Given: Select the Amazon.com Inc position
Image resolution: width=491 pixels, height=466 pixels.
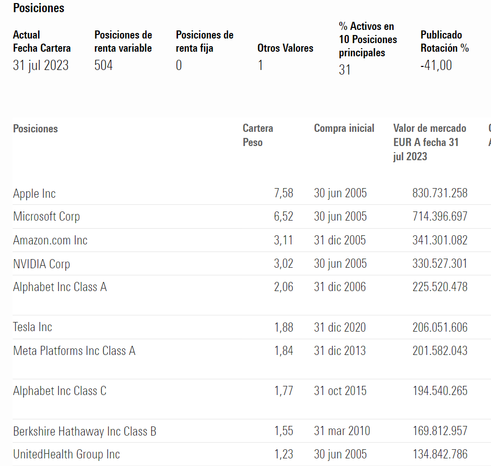Looking at the screenshot, I should tap(50, 240).
